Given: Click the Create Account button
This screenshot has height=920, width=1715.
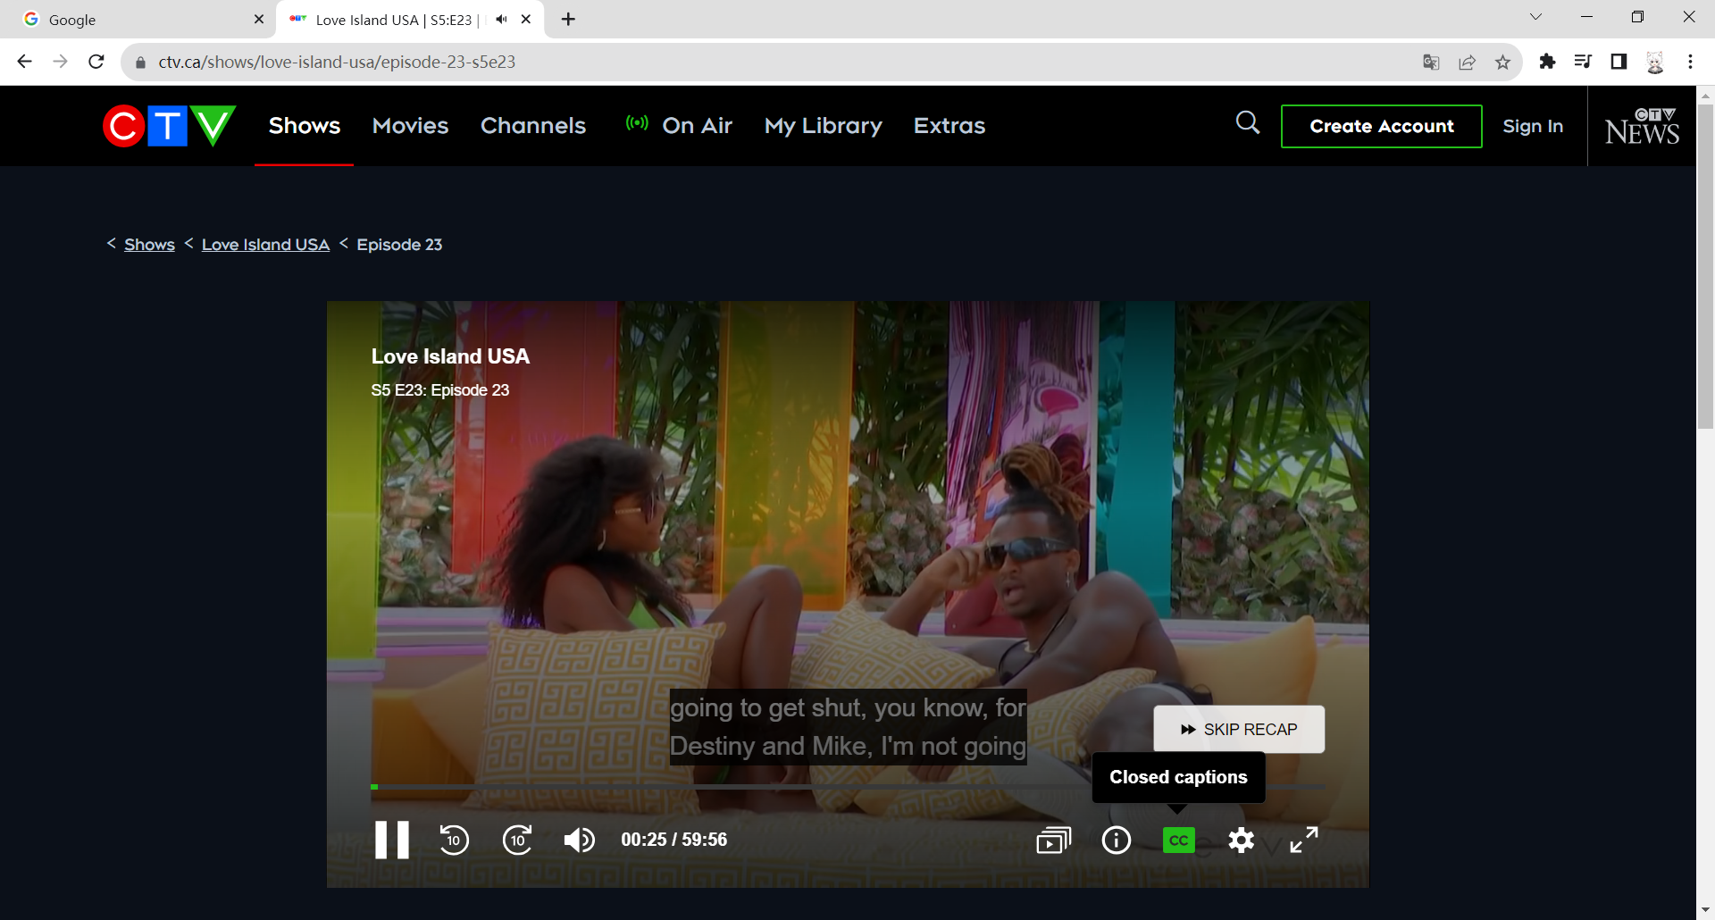Looking at the screenshot, I should (x=1382, y=126).
